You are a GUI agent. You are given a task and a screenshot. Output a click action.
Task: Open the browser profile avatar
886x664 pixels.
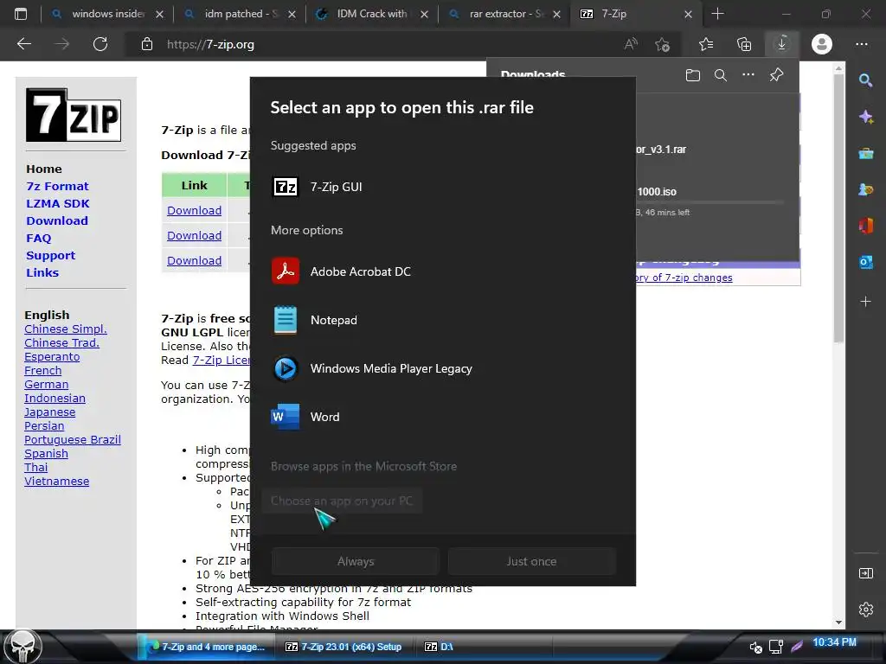tap(822, 44)
